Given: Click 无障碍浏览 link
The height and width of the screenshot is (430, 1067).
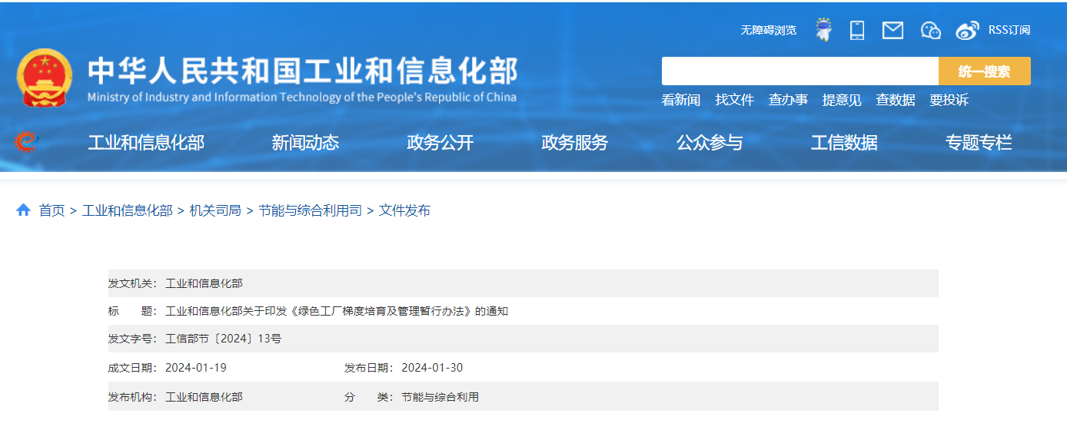Looking at the screenshot, I should (x=769, y=30).
